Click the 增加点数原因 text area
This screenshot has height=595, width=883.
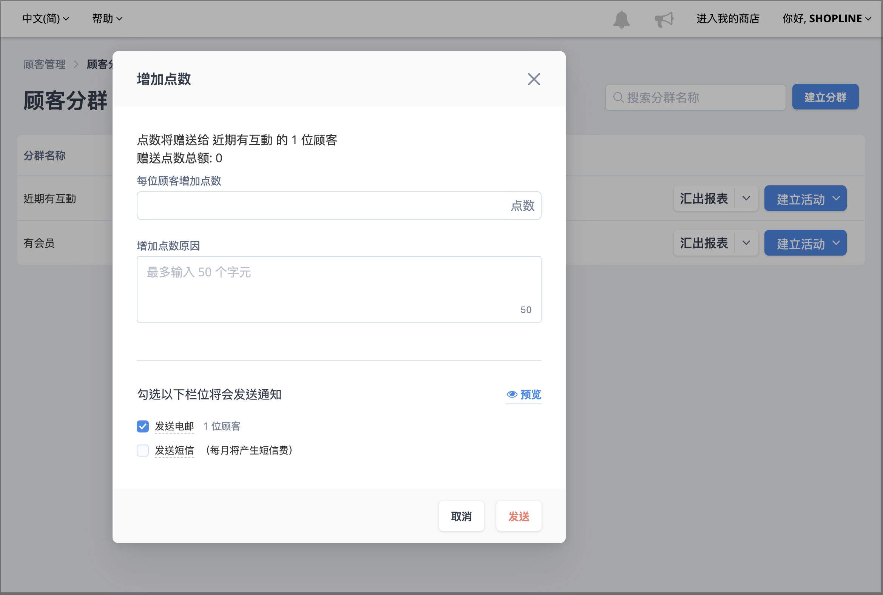coord(339,289)
